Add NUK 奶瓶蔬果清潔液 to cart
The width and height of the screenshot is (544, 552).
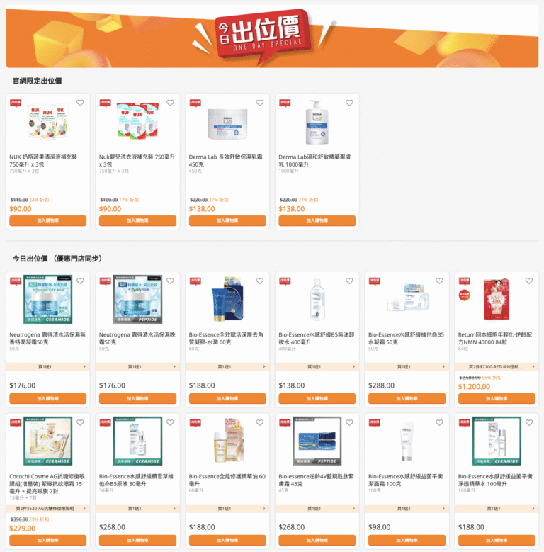[48, 221]
